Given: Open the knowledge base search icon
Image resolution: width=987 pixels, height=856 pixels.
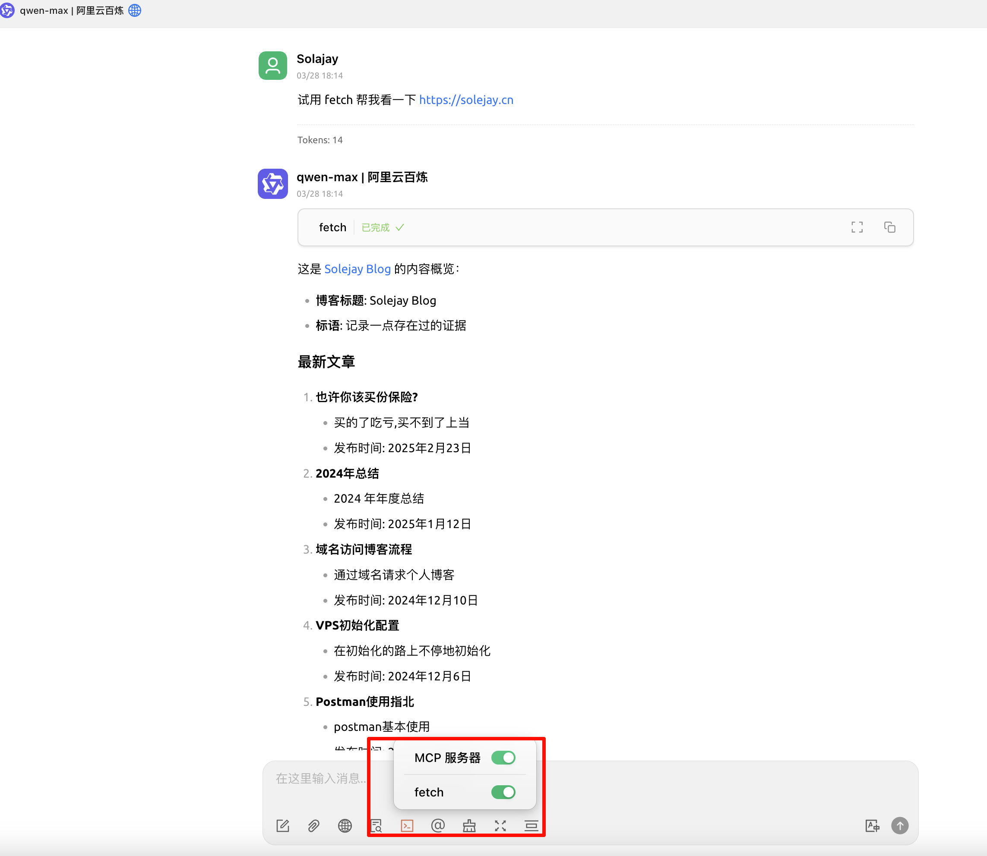Looking at the screenshot, I should tap(376, 825).
